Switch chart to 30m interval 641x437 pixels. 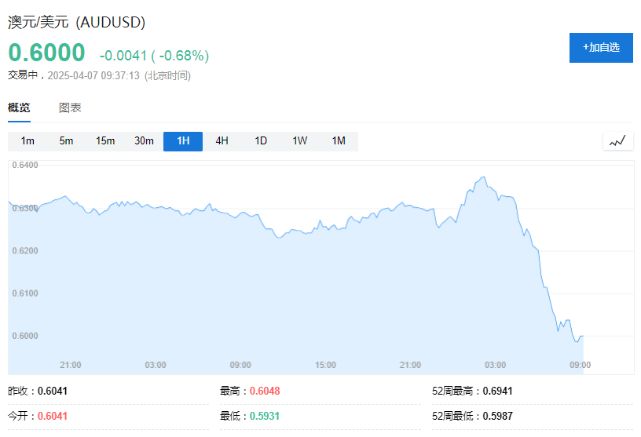[144, 141]
